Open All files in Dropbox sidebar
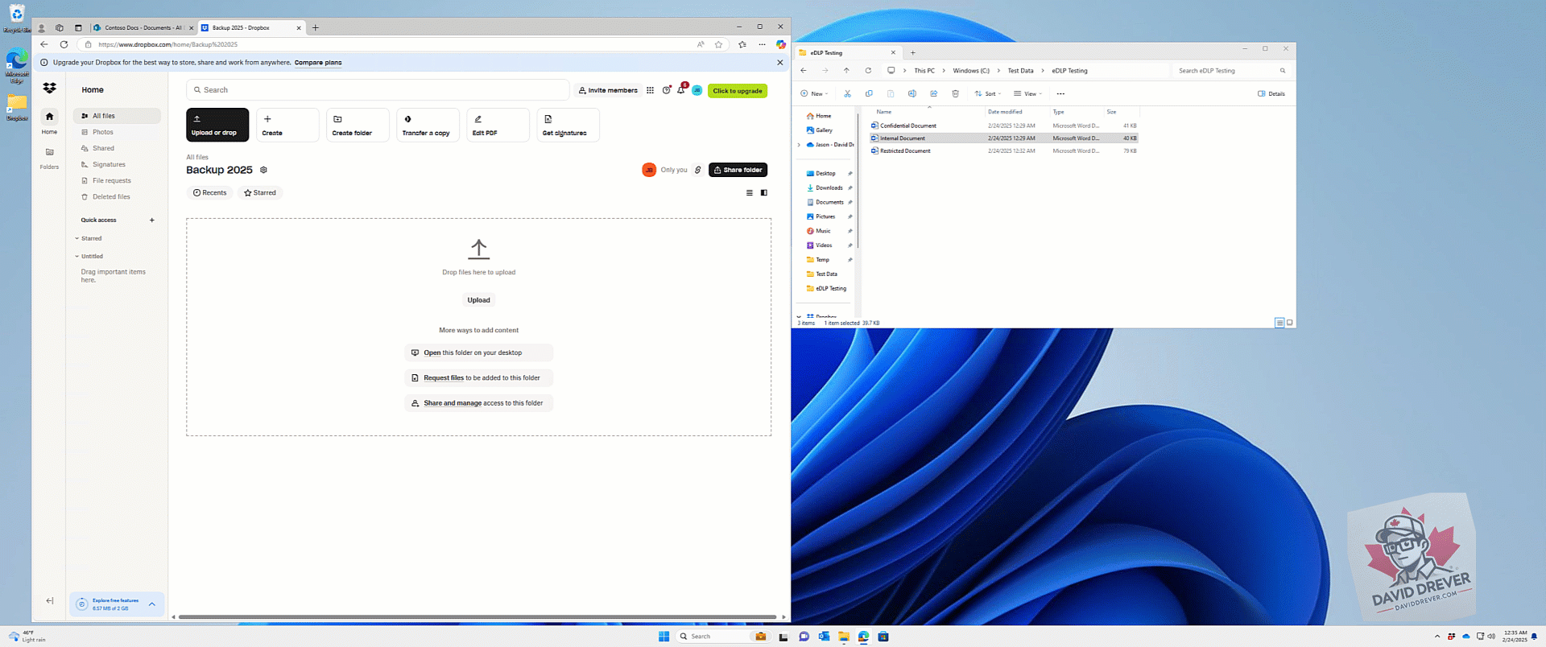Viewport: 1546px width, 647px height. 117,116
